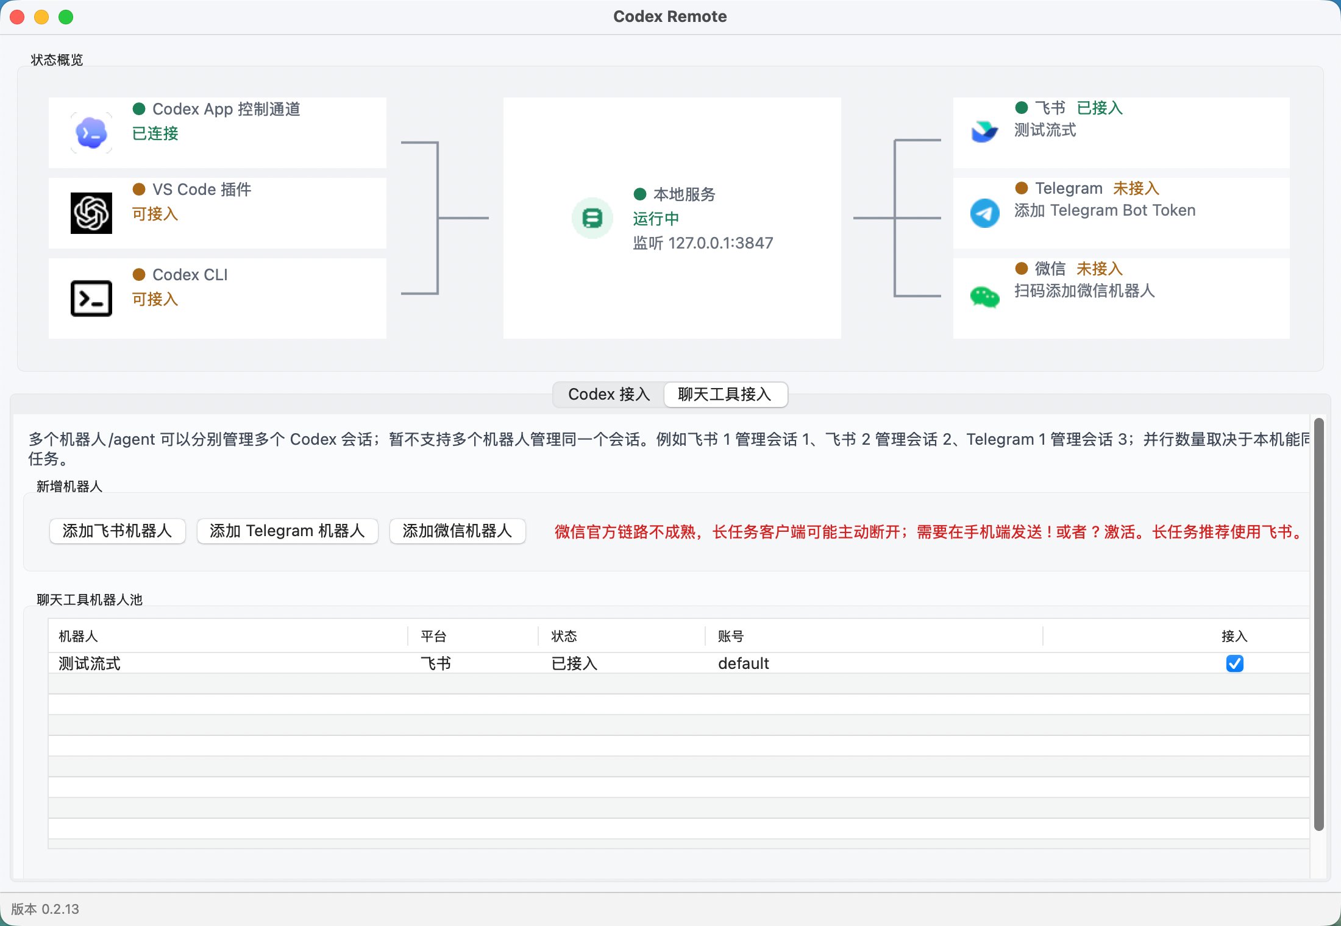
Task: Click the vertical scrollbar of the chat tools panel
Action: tap(1318, 624)
